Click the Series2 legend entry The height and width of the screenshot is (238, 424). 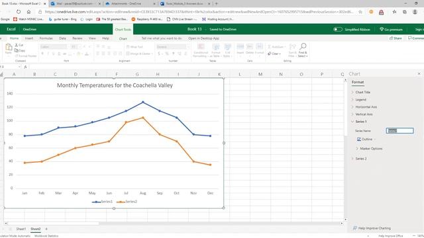tap(127, 202)
